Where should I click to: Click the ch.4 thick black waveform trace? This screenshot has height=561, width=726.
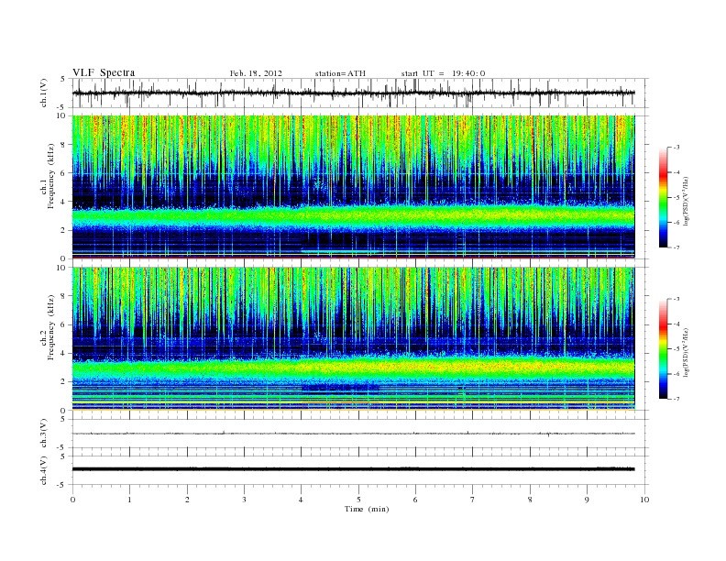click(353, 469)
